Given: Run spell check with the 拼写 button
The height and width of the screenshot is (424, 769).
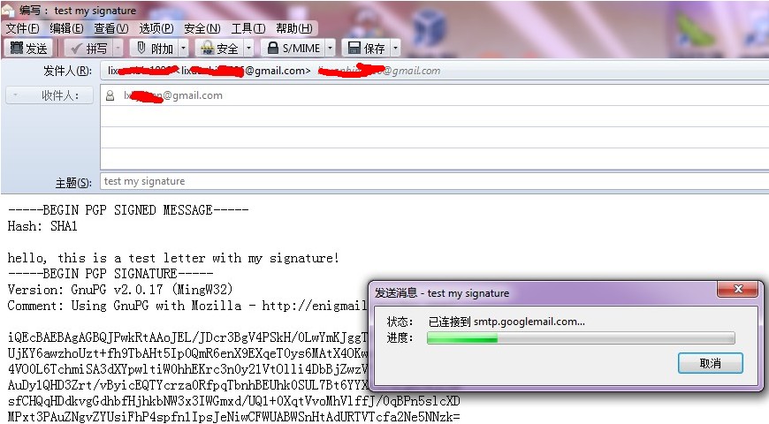Looking at the screenshot, I should pyautogui.click(x=88, y=48).
